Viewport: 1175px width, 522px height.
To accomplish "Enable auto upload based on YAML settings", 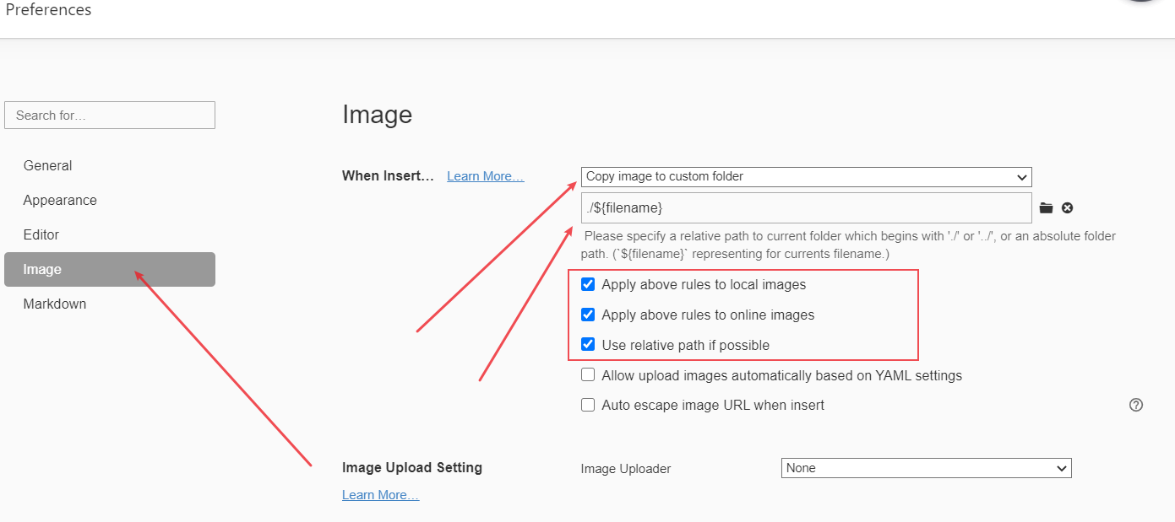I will 588,375.
